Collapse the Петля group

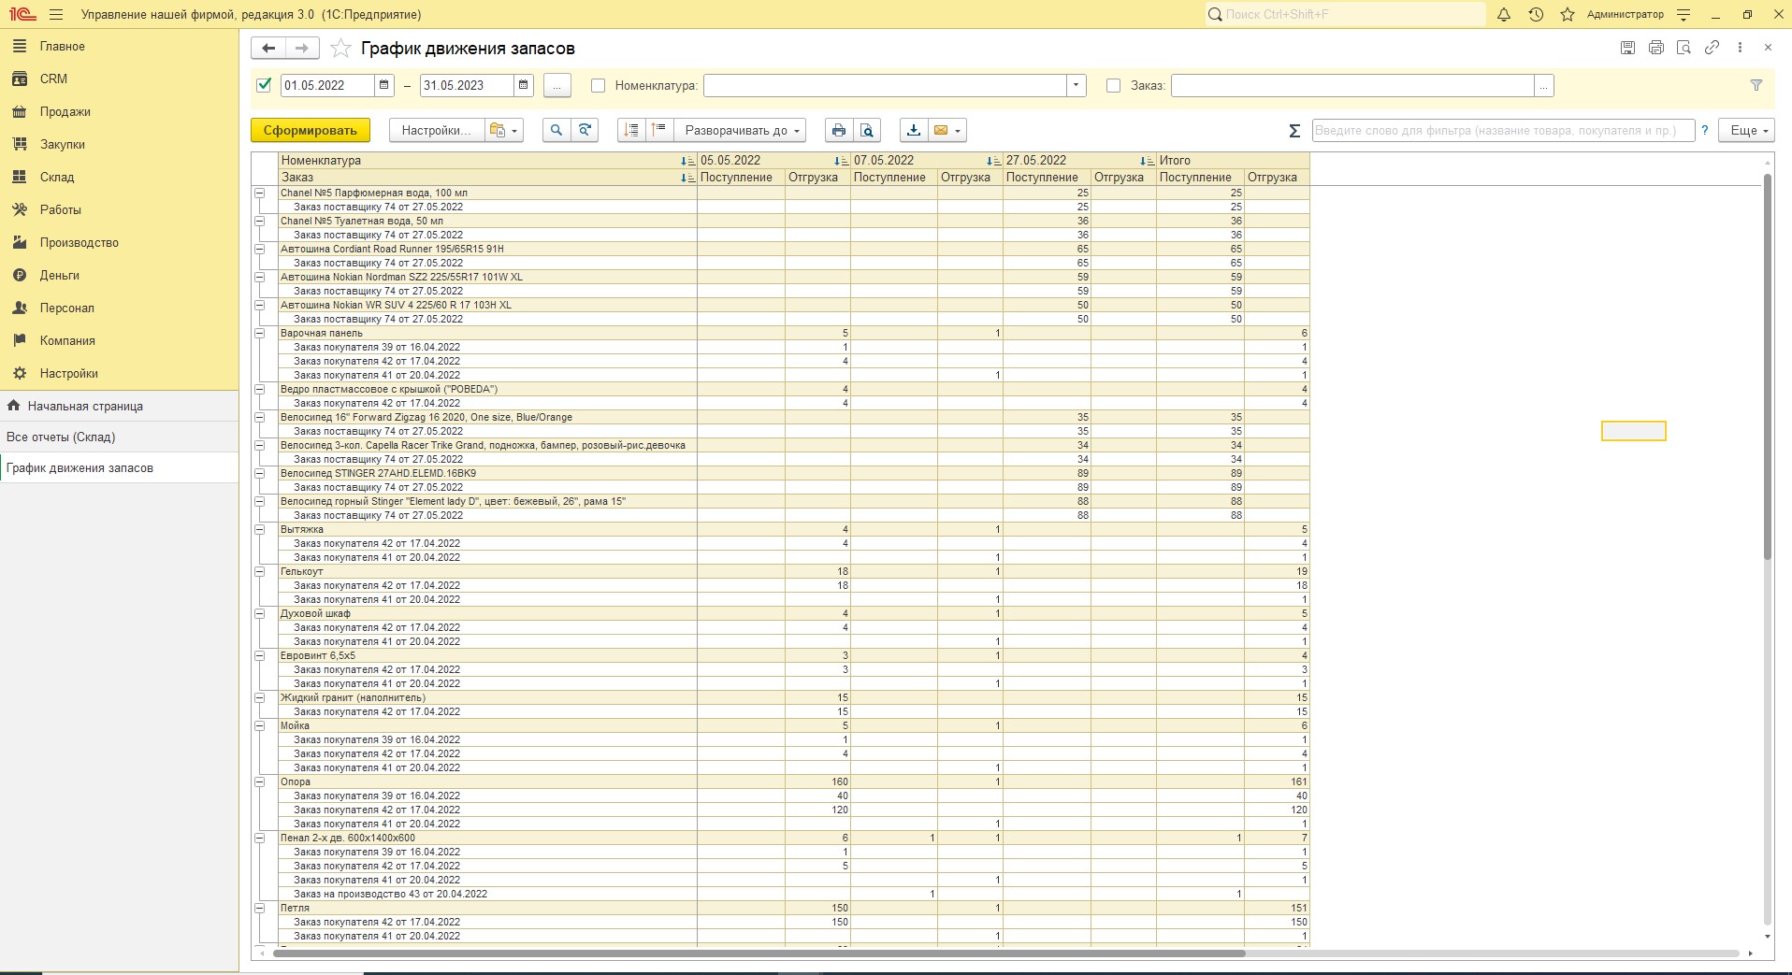coord(260,908)
